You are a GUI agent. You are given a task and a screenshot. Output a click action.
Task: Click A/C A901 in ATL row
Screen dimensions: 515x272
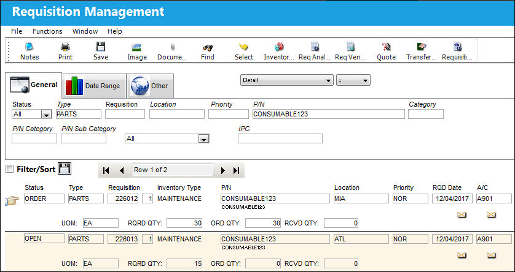click(494, 239)
